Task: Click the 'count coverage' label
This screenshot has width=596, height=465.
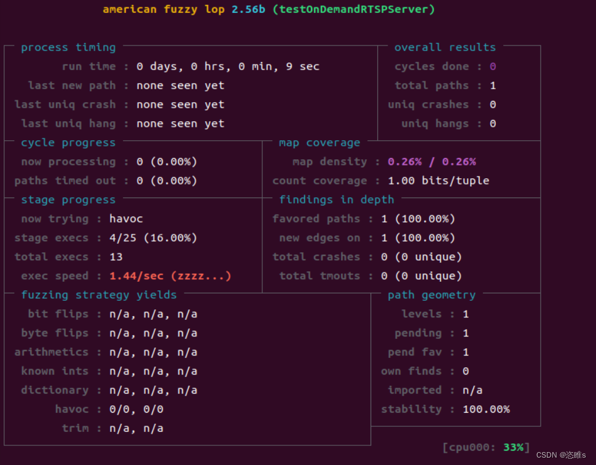Action: click(x=320, y=181)
